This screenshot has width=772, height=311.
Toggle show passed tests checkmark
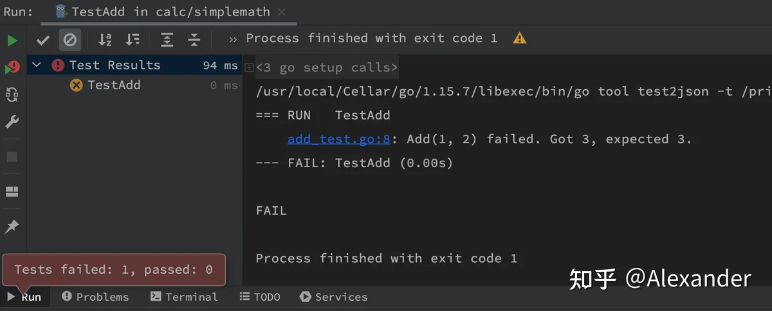43,40
